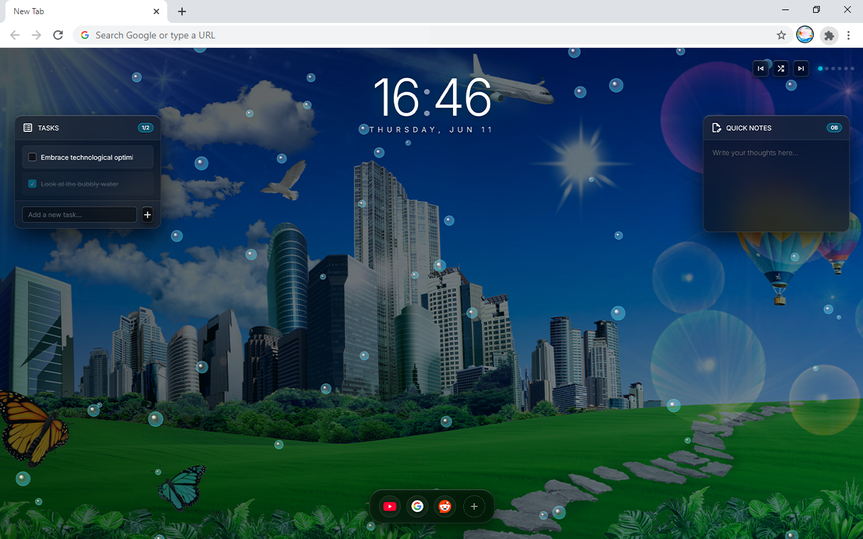Open the Chrome three-dot menu
Image resolution: width=863 pixels, height=539 pixels.
tap(850, 35)
